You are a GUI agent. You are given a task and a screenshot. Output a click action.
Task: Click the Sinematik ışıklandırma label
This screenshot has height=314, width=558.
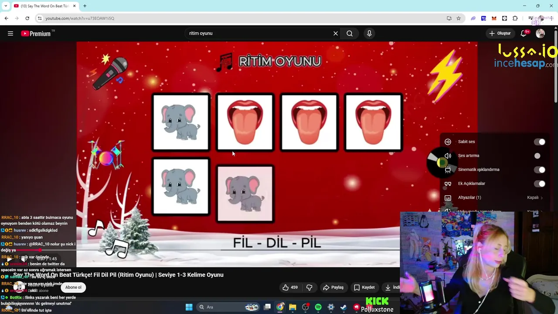coord(479,170)
